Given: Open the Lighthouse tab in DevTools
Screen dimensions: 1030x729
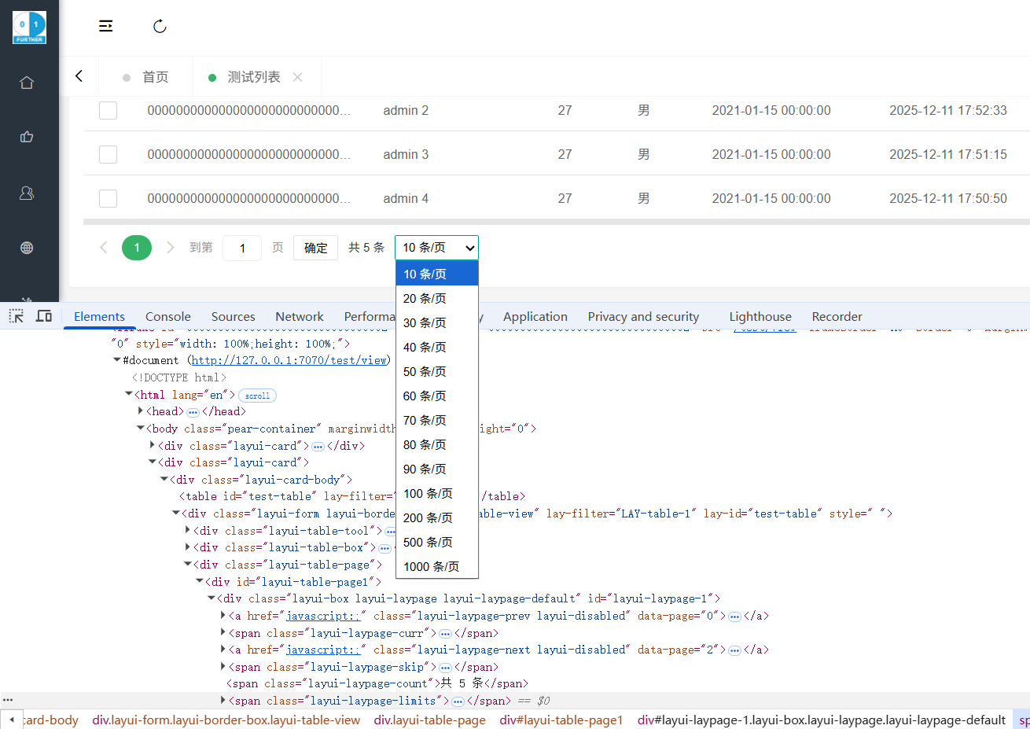Looking at the screenshot, I should tap(760, 316).
